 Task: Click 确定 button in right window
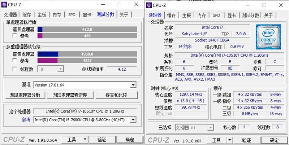point(275,140)
